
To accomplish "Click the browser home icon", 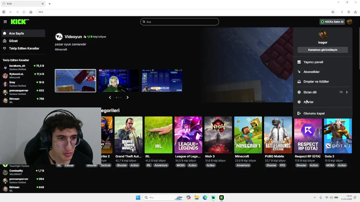I will pyautogui.click(x=31, y=12).
